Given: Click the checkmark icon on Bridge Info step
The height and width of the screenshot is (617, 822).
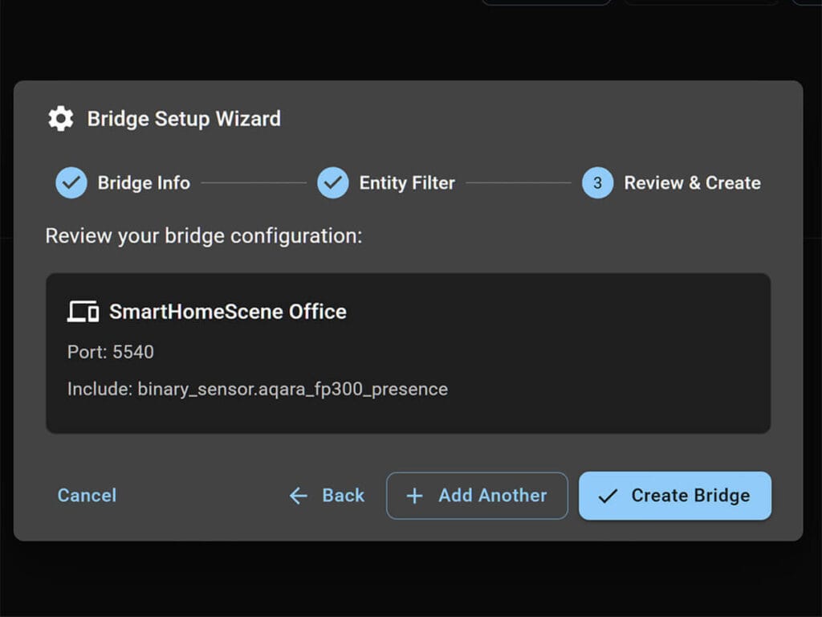Looking at the screenshot, I should click(71, 182).
